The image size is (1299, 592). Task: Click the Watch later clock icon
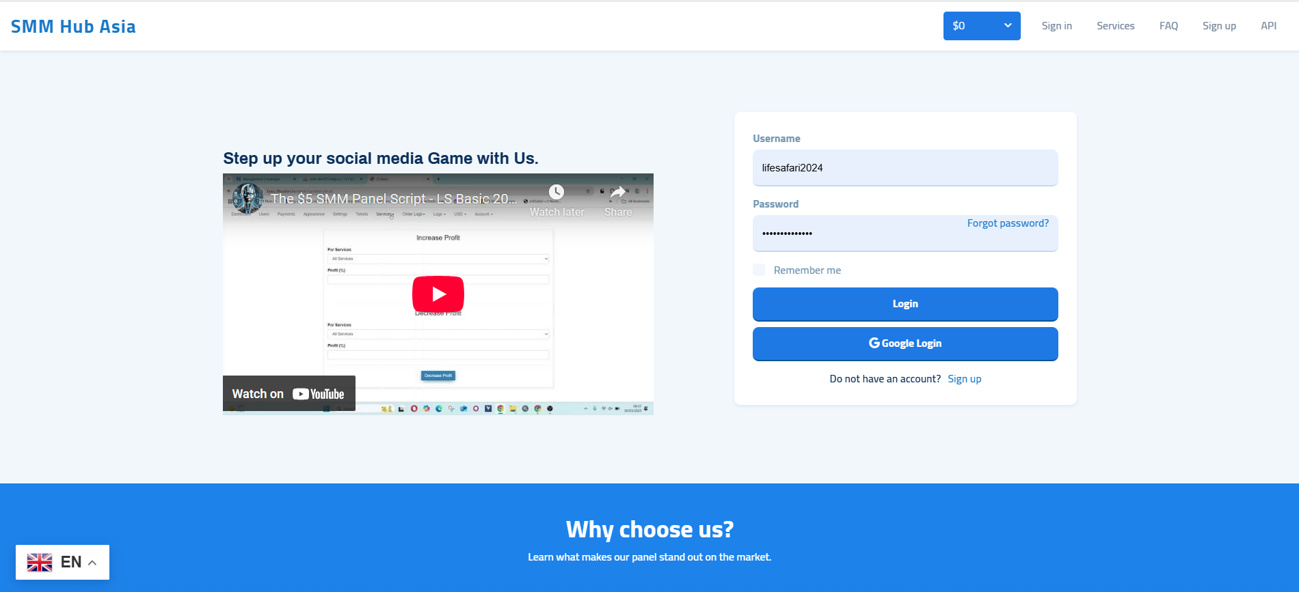[557, 193]
